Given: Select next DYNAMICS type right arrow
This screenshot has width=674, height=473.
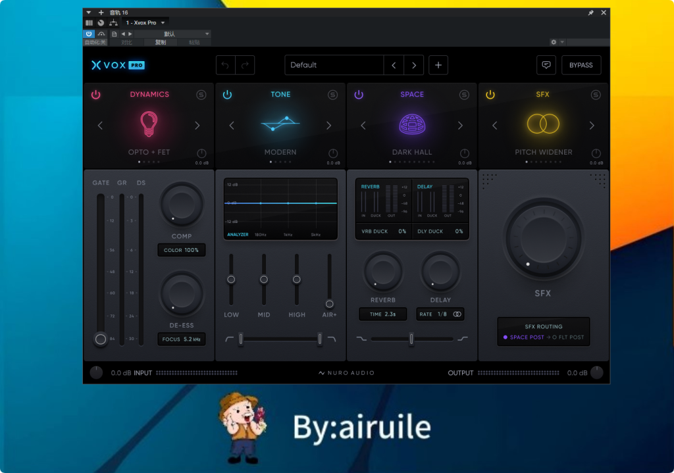Looking at the screenshot, I should point(197,126).
